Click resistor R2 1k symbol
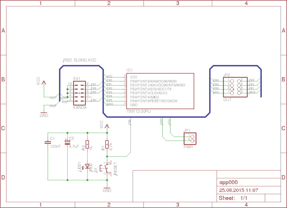The width and height of the screenshot is (287, 208). [x=88, y=144]
